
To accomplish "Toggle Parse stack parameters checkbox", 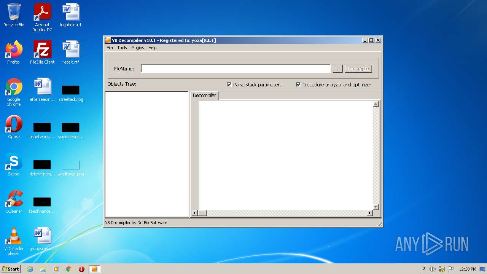I will click(229, 84).
